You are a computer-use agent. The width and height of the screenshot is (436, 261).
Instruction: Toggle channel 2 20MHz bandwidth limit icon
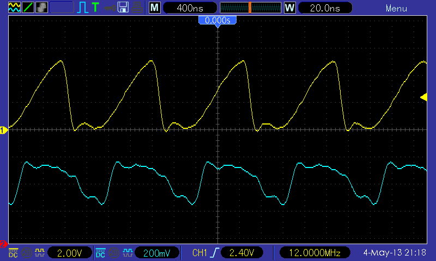coord(114,253)
